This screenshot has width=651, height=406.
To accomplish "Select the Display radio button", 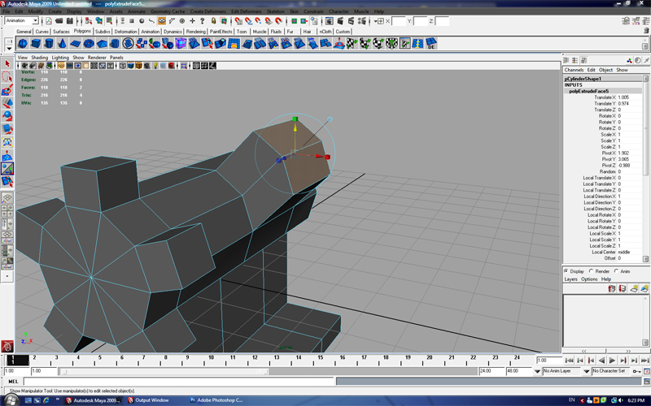I will coord(567,271).
